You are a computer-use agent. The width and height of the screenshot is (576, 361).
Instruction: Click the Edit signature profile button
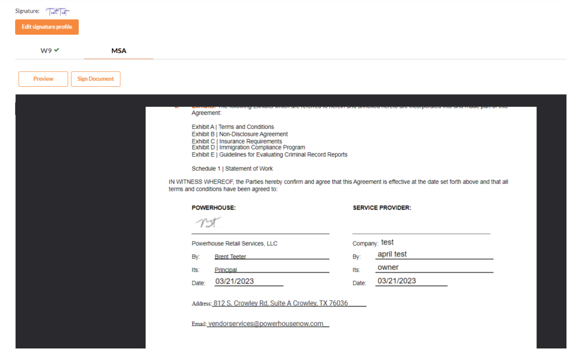tap(47, 27)
